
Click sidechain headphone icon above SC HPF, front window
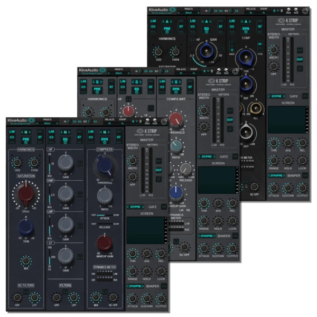point(105,291)
